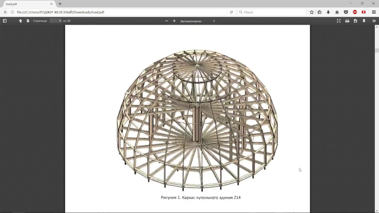This screenshot has width=379, height=213.
Task: Restore down the browser window
Action: point(362,4)
